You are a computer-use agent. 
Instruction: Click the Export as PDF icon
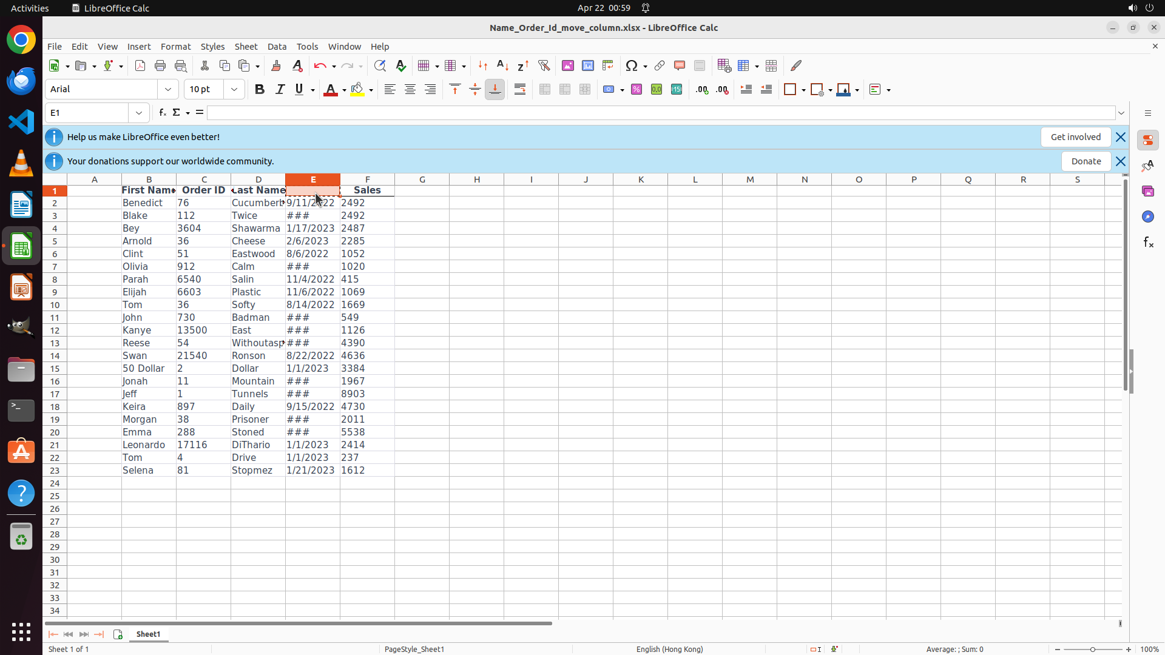click(x=140, y=65)
